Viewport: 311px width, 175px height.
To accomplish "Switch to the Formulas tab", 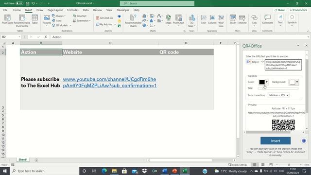I will click(72, 10).
